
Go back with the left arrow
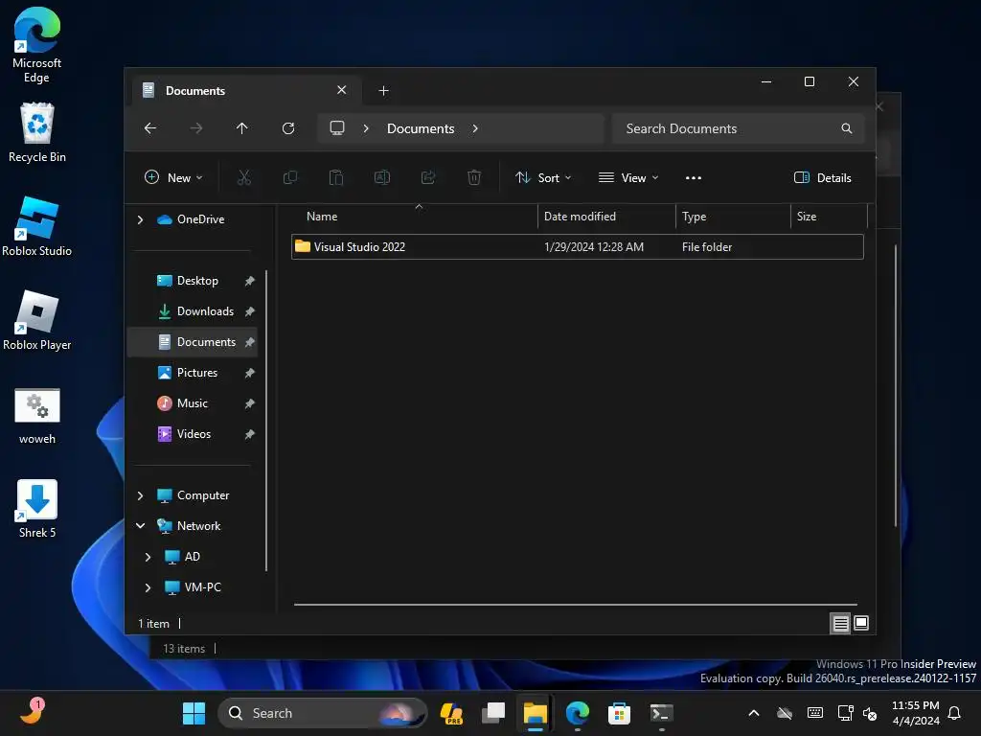pyautogui.click(x=150, y=128)
